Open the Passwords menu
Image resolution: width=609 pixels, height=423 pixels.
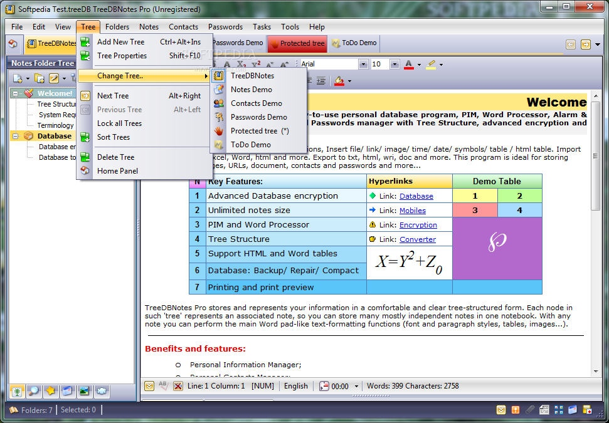point(225,27)
